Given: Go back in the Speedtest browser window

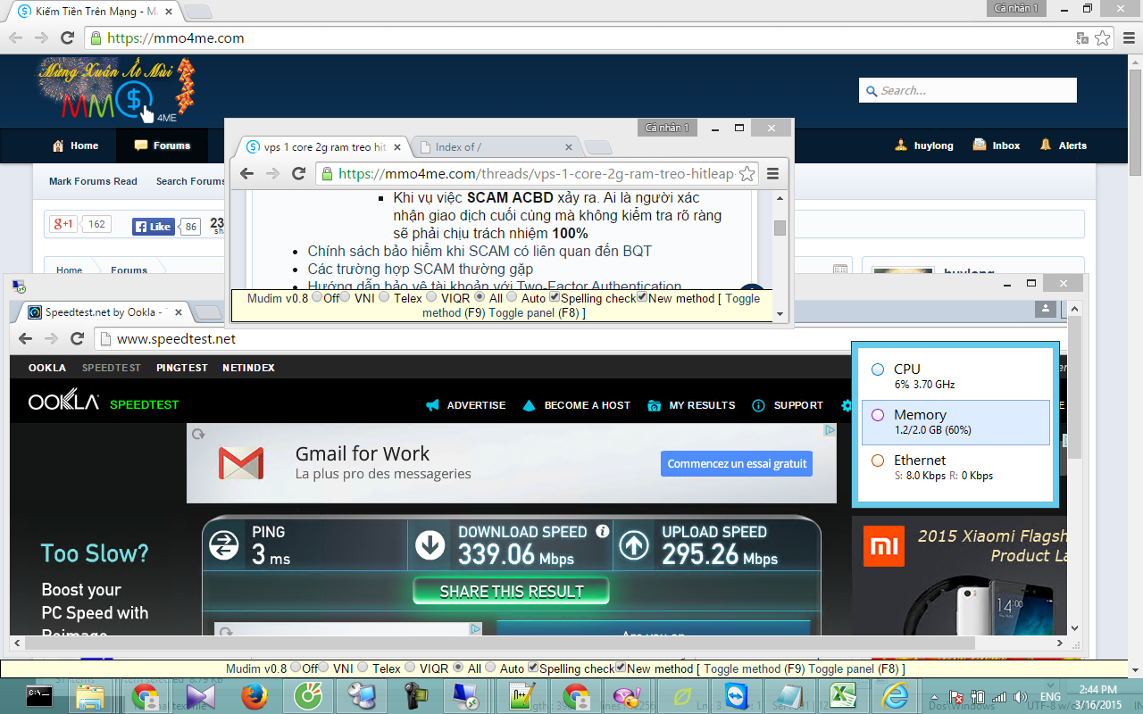Looking at the screenshot, I should pyautogui.click(x=25, y=339).
